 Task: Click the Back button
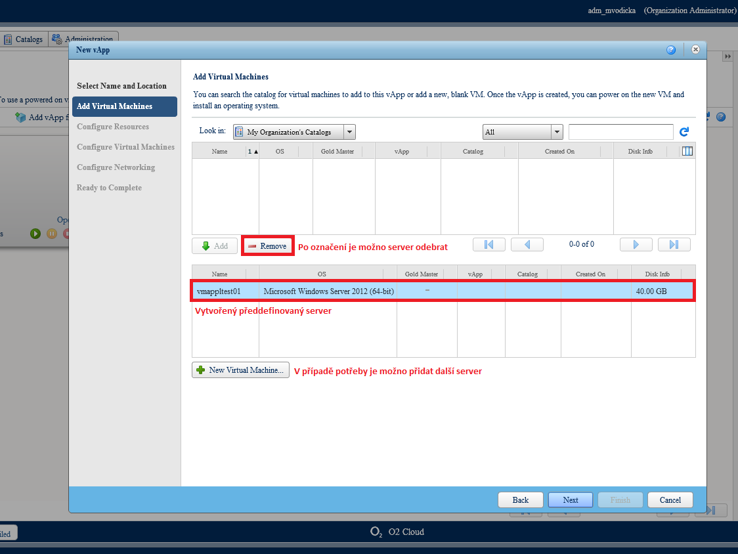tap(521, 500)
